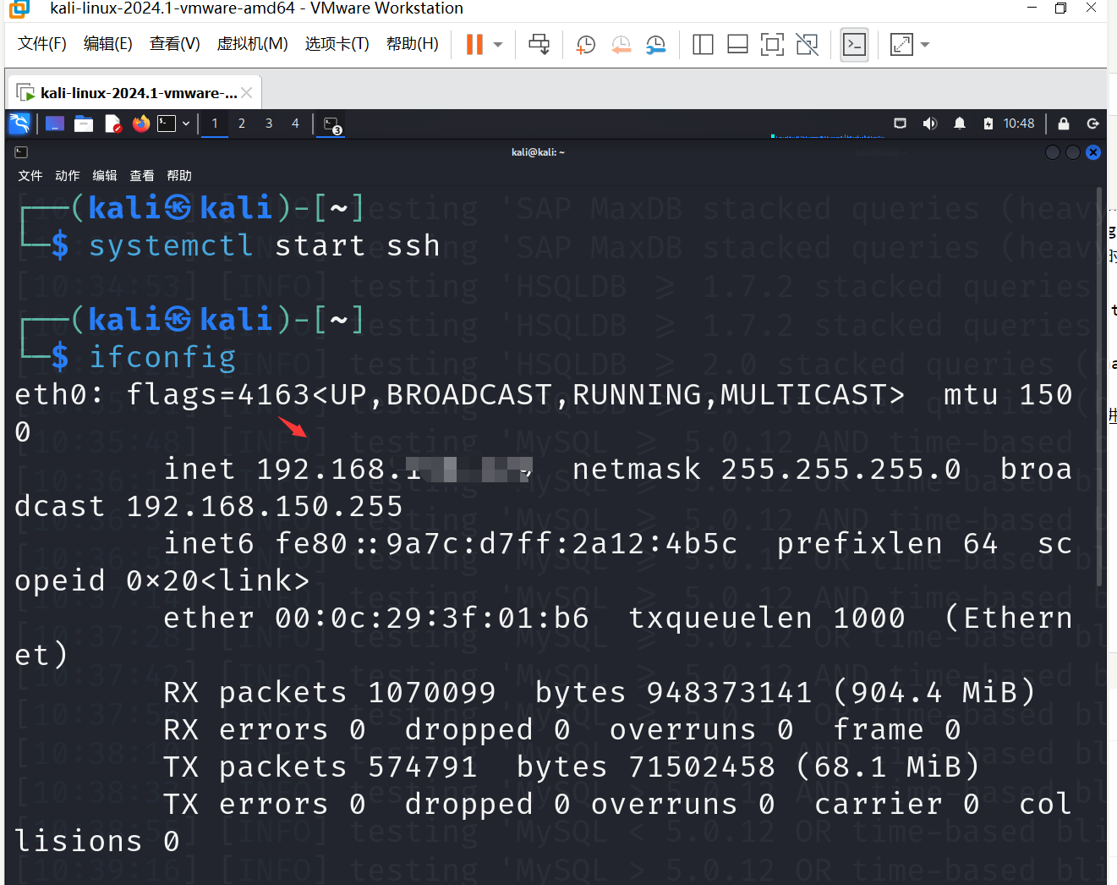Screen dimensions: 1117x885
Task: Expand the power options dropdown arrow
Action: tap(498, 45)
